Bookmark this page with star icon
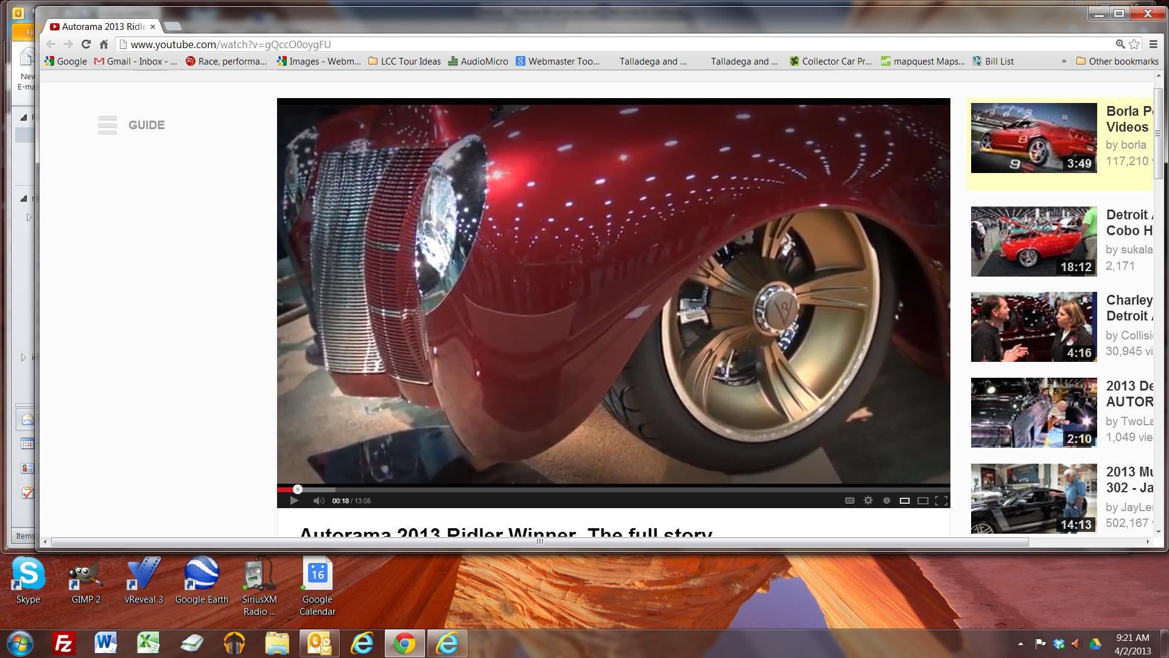1169x658 pixels. [x=1134, y=44]
